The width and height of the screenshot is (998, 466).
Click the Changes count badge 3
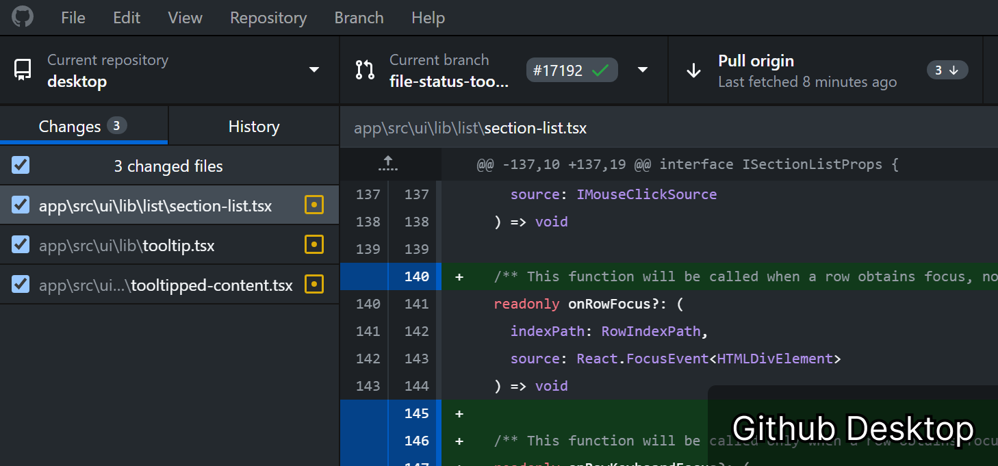(116, 125)
